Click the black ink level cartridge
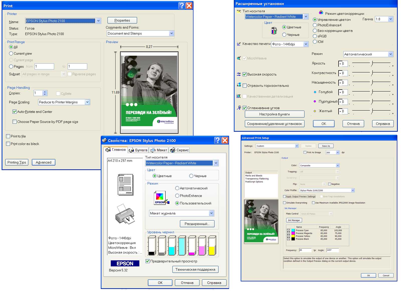The width and height of the screenshot is (401, 301). click(x=152, y=246)
